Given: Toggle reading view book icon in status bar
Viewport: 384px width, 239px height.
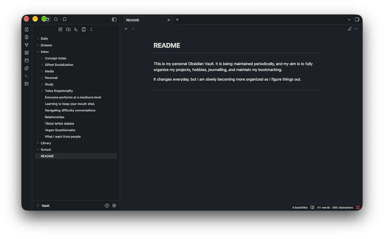Looking at the screenshot, I should tap(312, 207).
